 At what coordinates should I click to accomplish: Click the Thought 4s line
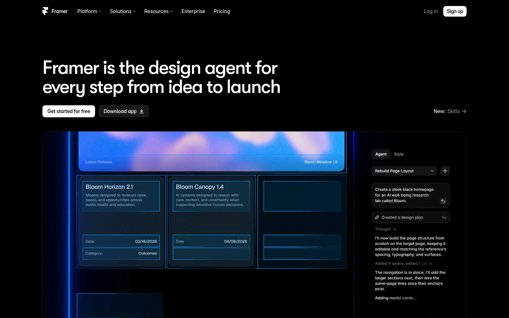tap(386, 229)
